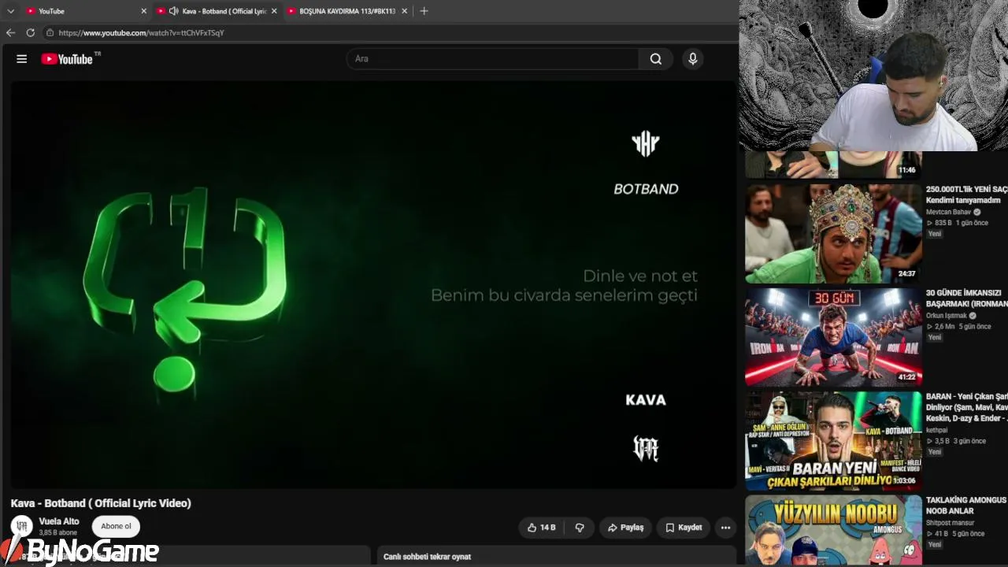Expand the browser tab list chevron
Image resolution: width=1008 pixels, height=567 pixels.
[x=10, y=11]
